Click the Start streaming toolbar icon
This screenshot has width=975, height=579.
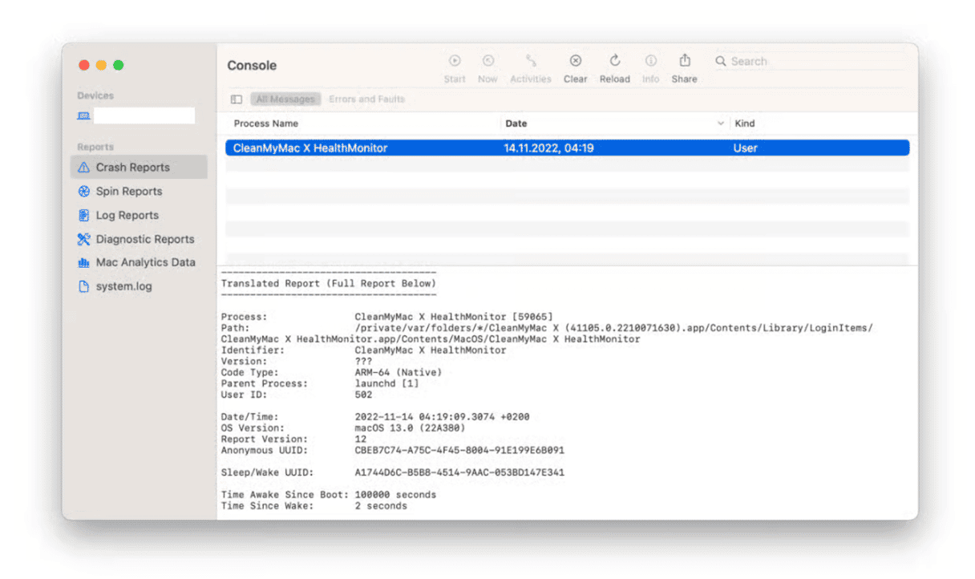tap(455, 61)
